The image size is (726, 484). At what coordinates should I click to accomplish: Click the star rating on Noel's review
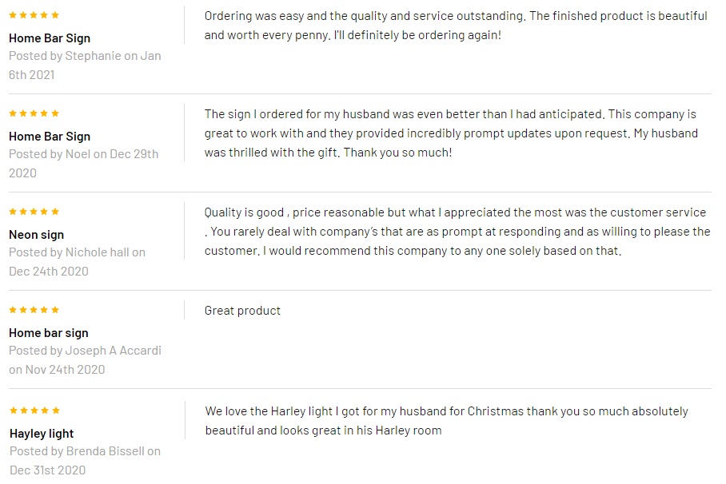pyautogui.click(x=34, y=113)
